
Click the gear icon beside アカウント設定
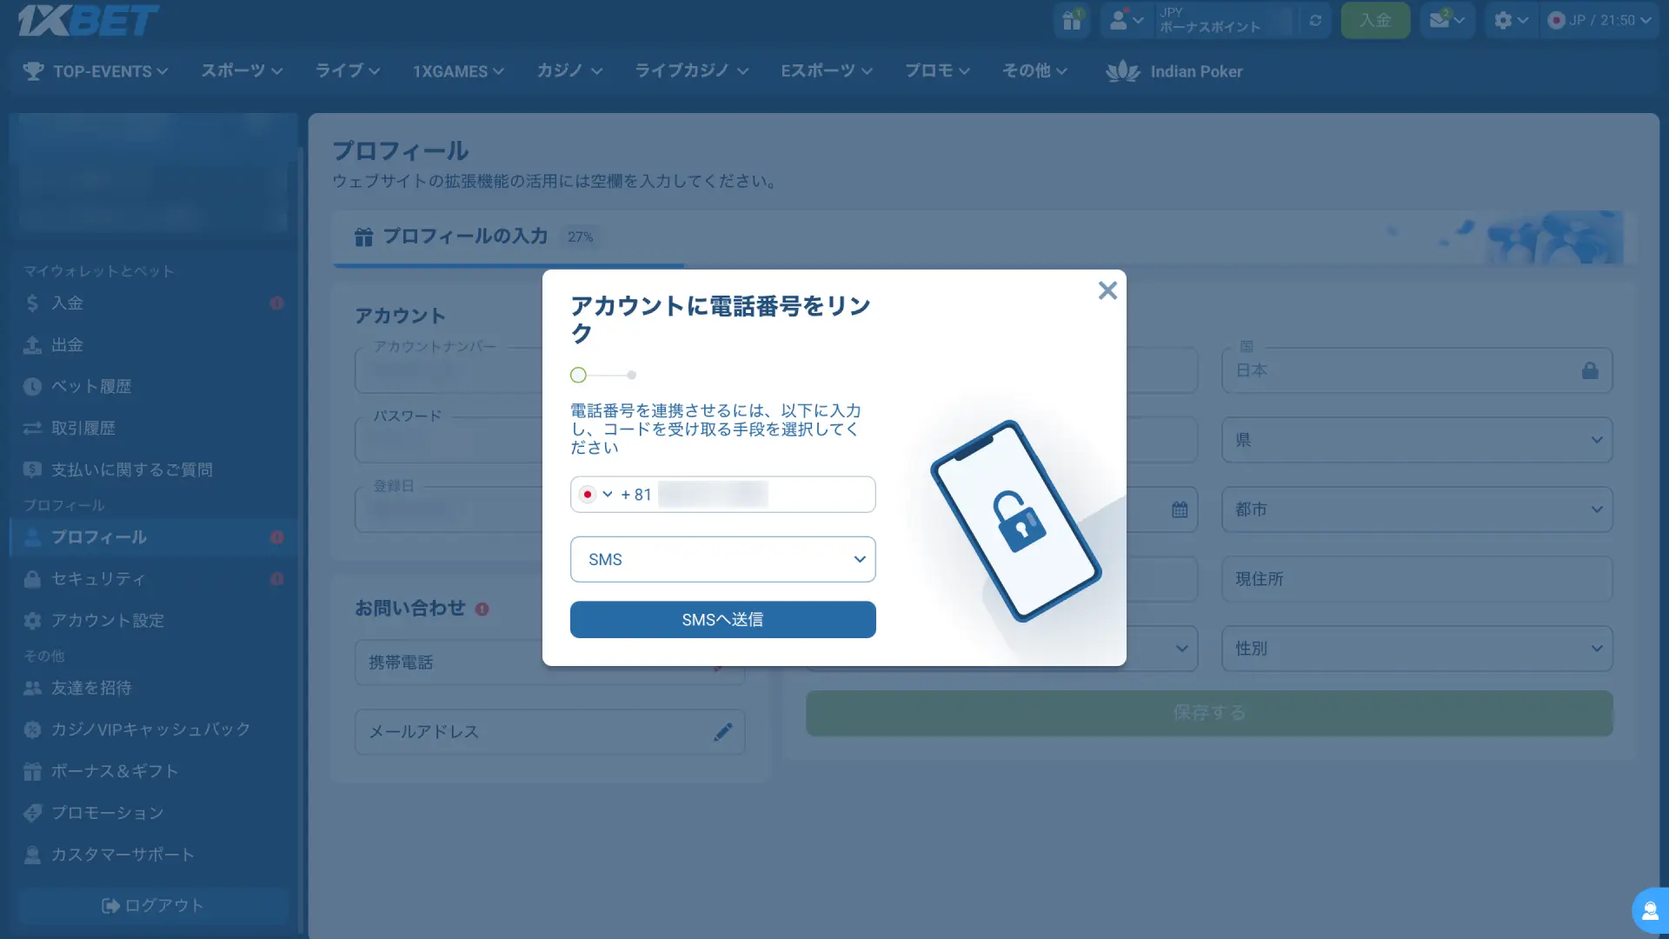coord(32,621)
